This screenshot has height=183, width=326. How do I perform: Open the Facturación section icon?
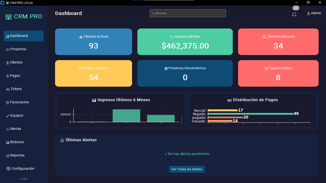click(x=8, y=102)
